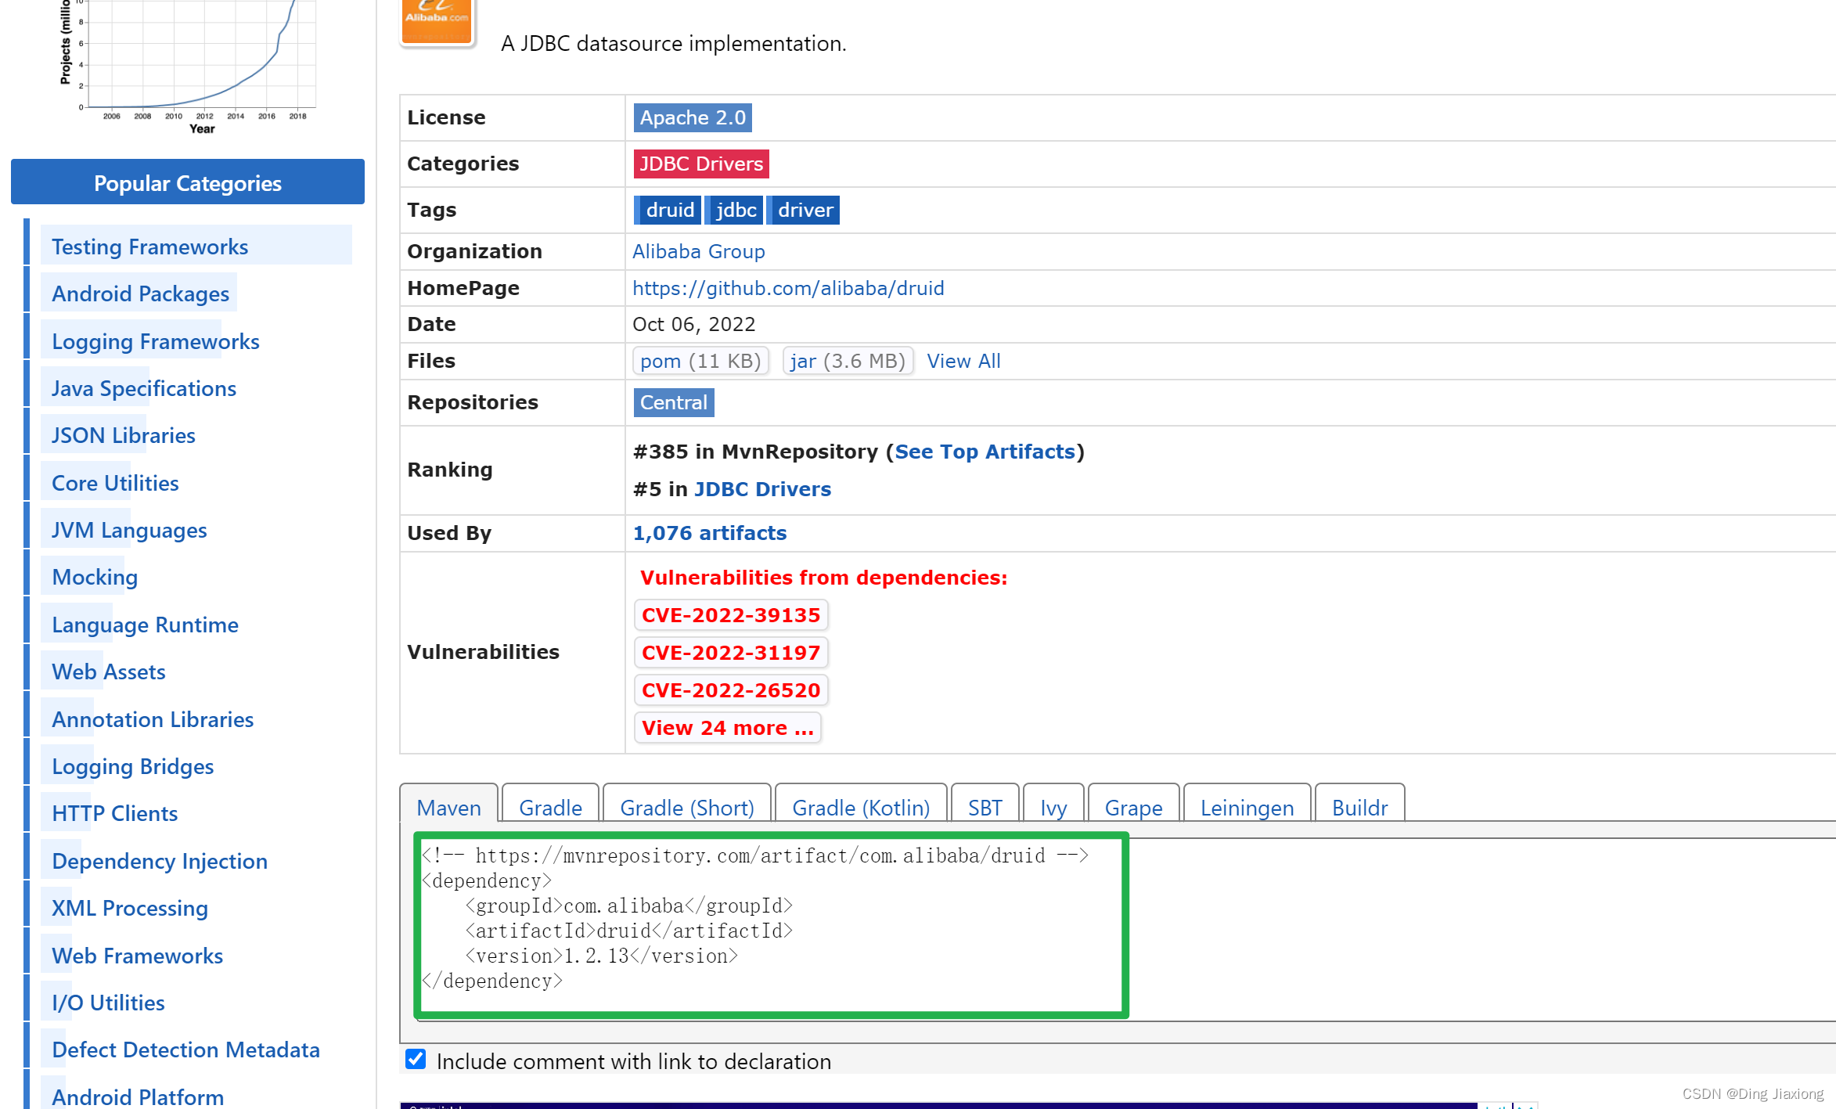Open the JDBC Drivers category badge
The height and width of the screenshot is (1109, 1836).
click(x=701, y=164)
